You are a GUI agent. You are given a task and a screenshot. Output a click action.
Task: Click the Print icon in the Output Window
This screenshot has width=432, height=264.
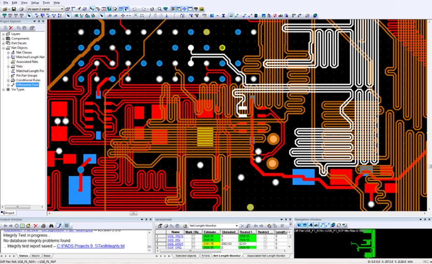click(43, 226)
